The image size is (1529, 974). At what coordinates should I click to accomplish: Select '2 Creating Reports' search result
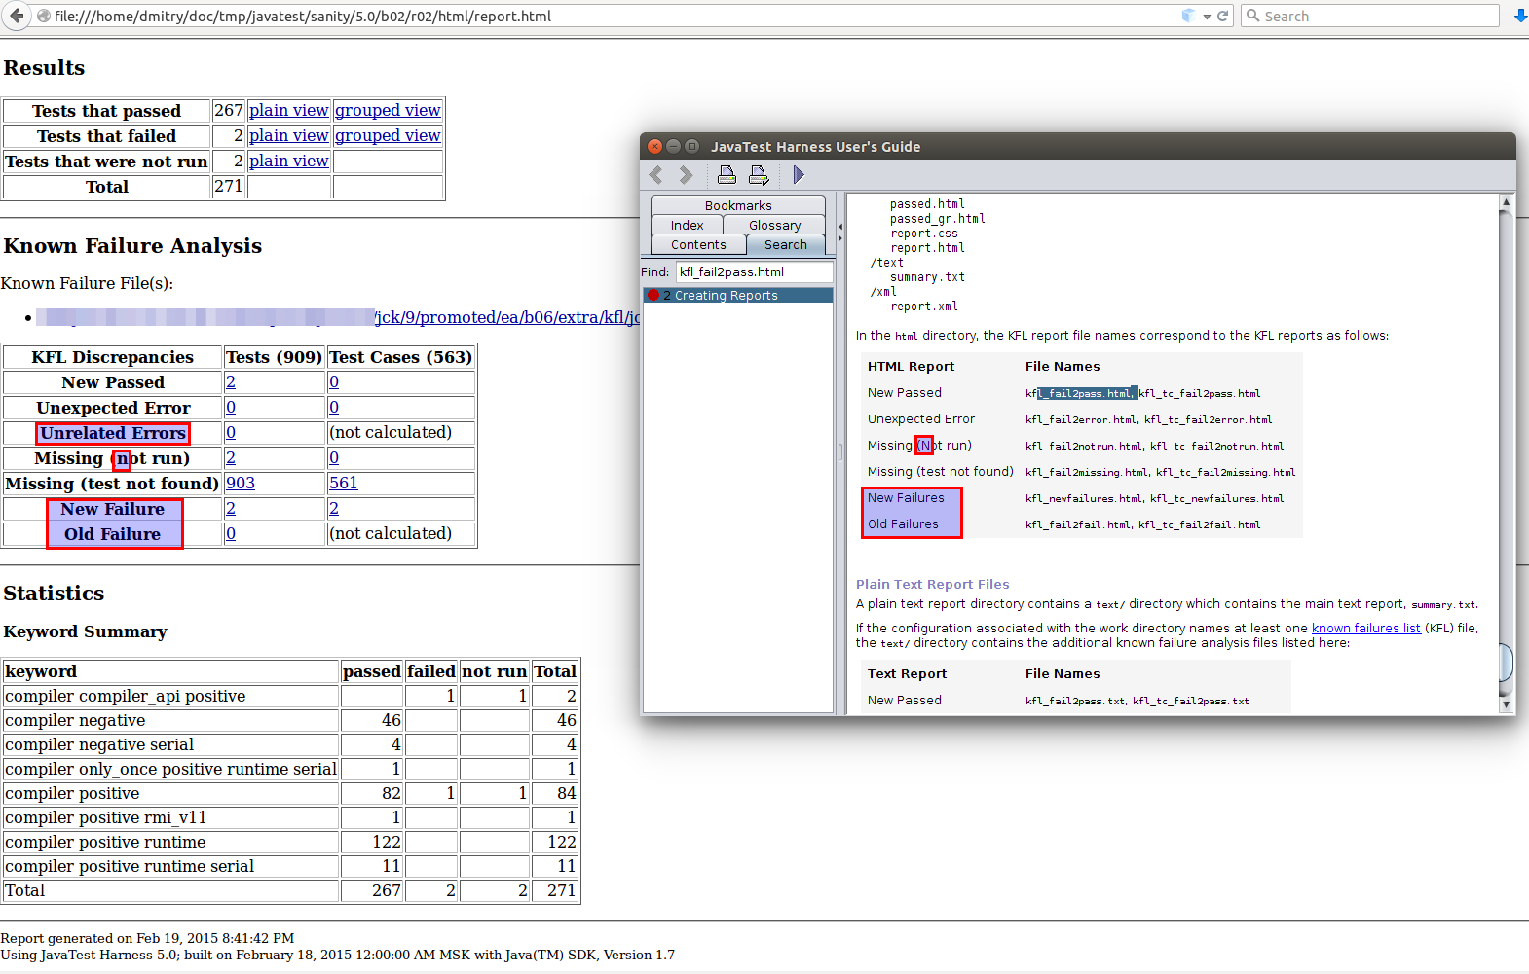tap(726, 295)
